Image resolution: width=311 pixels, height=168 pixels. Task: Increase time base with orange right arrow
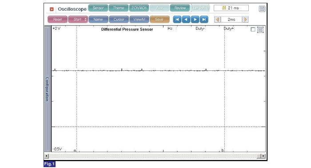[x=245, y=20]
